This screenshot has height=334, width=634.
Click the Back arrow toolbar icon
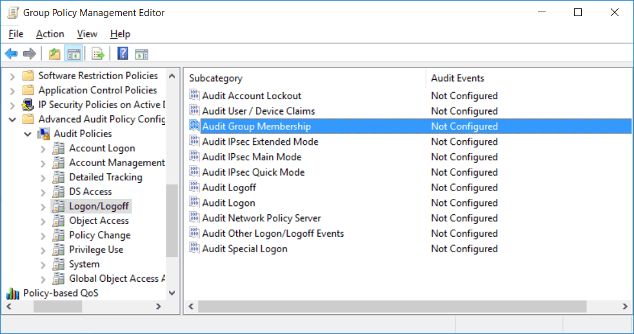pos(12,53)
